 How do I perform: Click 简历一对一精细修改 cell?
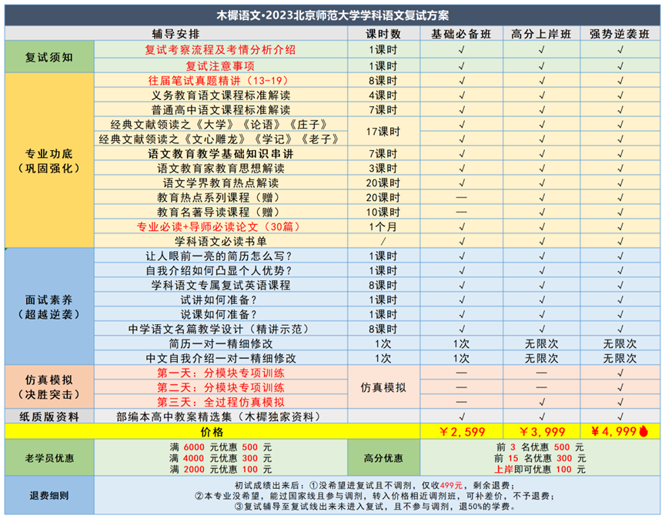[x=221, y=343]
